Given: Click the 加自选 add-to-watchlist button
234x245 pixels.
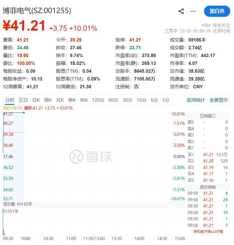Looking at the screenshot, I should tap(217, 11).
